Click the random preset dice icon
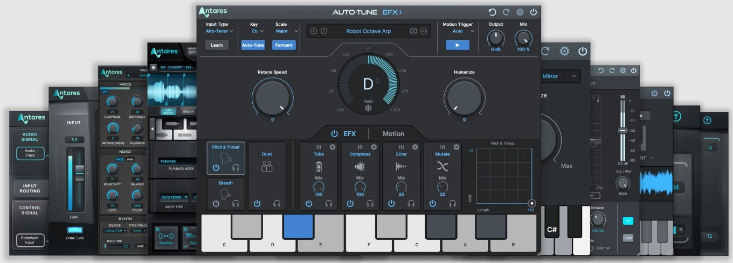The image size is (733, 263). 413,31
